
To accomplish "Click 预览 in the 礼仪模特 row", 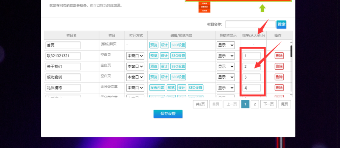I will [x=171, y=88].
